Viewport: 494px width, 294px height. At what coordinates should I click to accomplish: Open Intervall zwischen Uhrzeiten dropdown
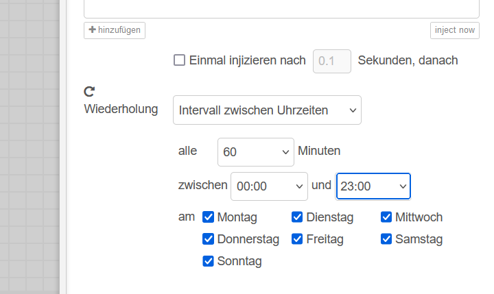267,110
